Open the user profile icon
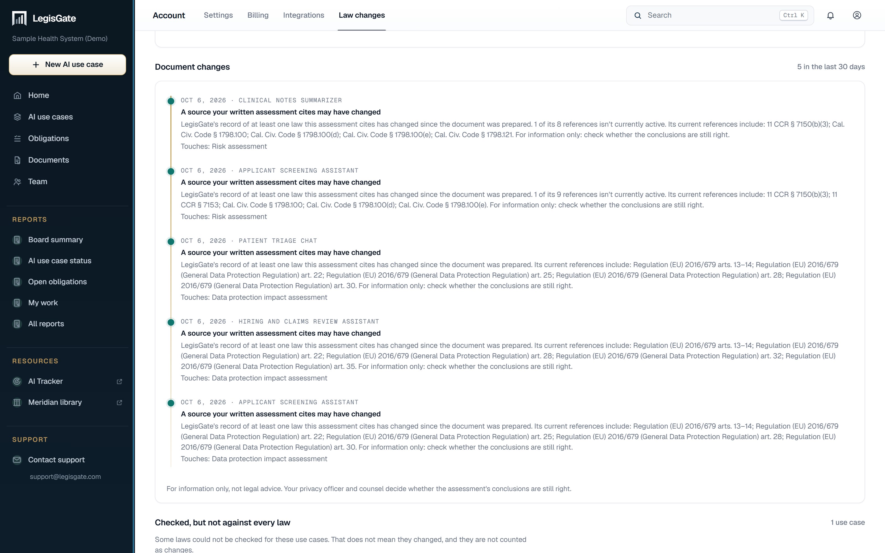This screenshot has height=553, width=885. tap(857, 15)
